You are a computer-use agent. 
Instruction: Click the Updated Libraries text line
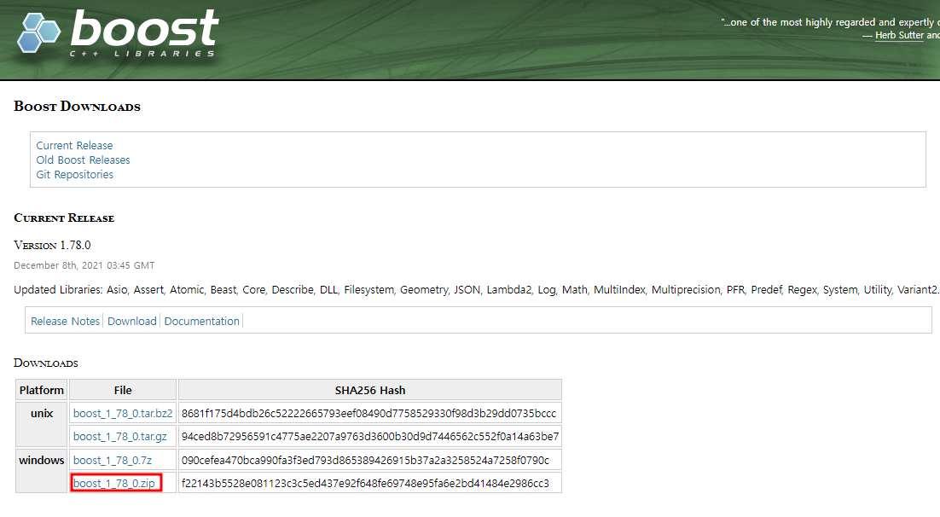click(477, 290)
